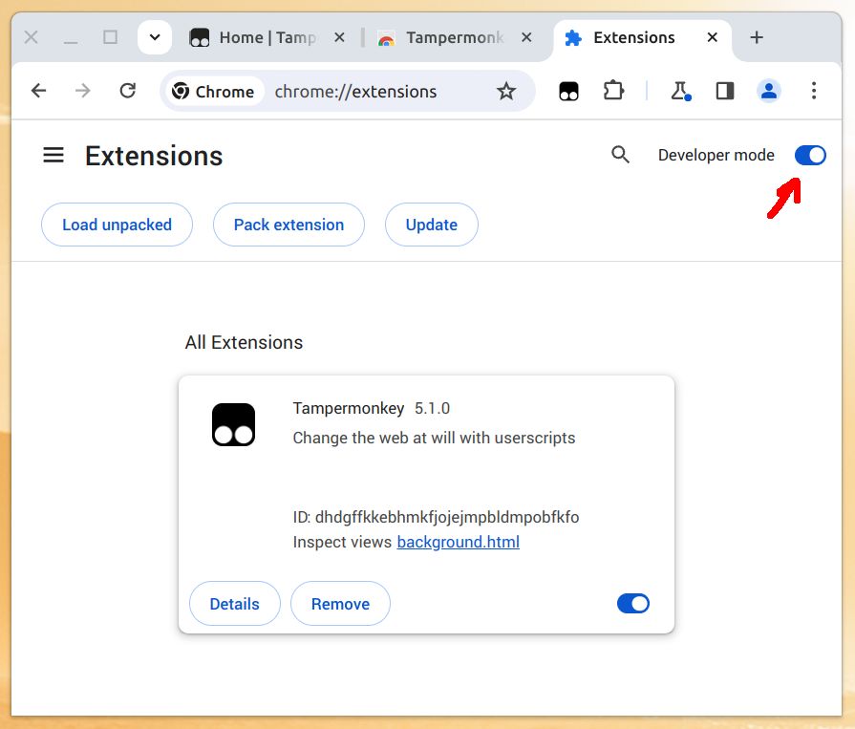Click the Tampermonkey 5.1.0 name text
This screenshot has width=855, height=729.
372,408
